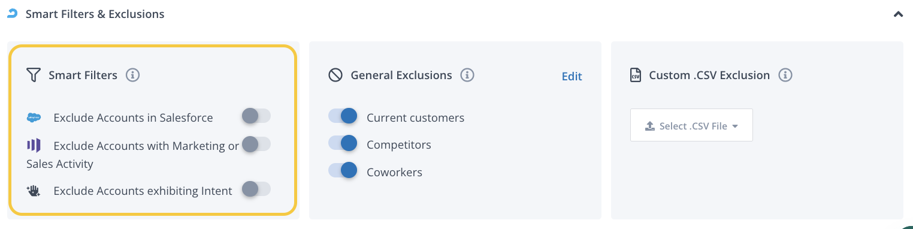Click the blue arrow icon beside section title
Screen dimensions: 913x229
[x=12, y=13]
